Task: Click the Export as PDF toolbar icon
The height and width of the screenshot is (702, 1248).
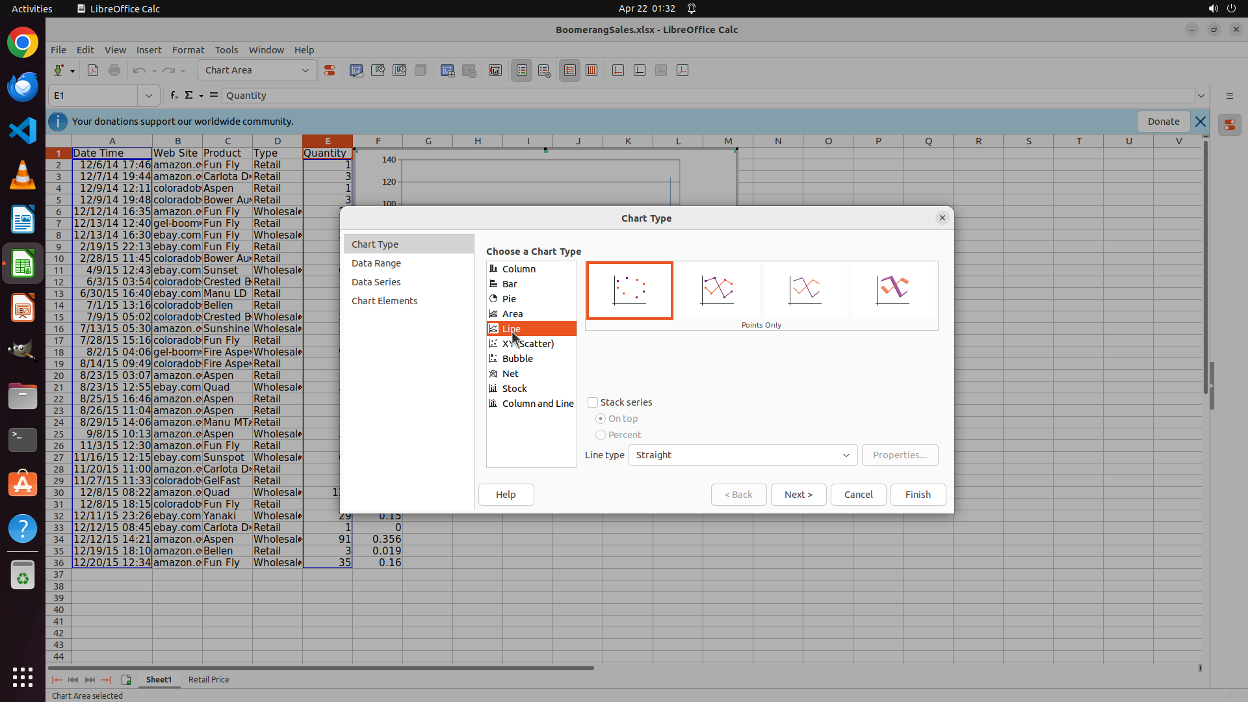Action: pyautogui.click(x=93, y=70)
